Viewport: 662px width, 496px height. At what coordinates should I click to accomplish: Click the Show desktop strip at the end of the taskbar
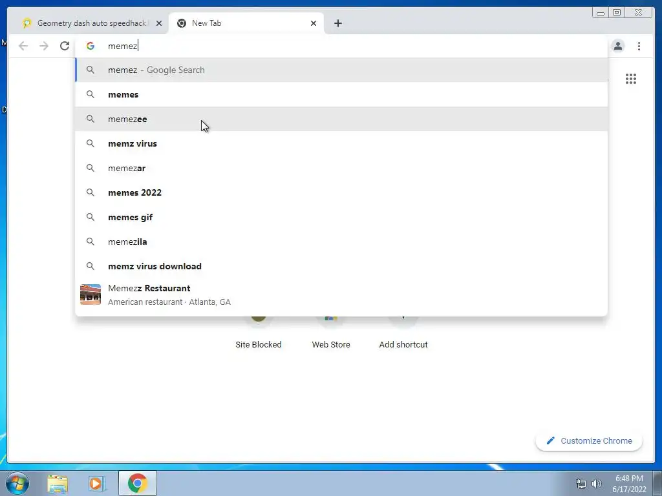point(657,484)
